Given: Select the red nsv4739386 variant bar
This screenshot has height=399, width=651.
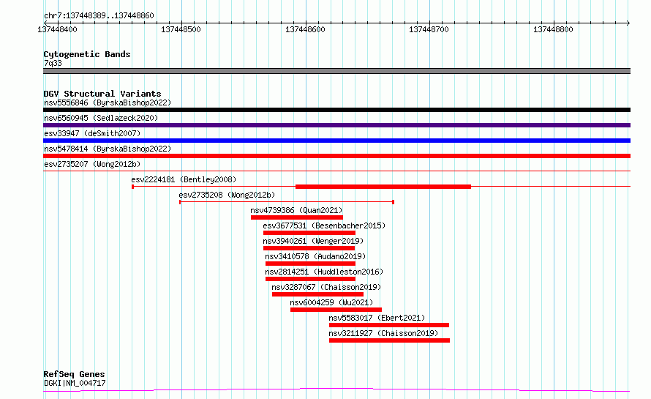Looking at the screenshot, I should click(297, 217).
